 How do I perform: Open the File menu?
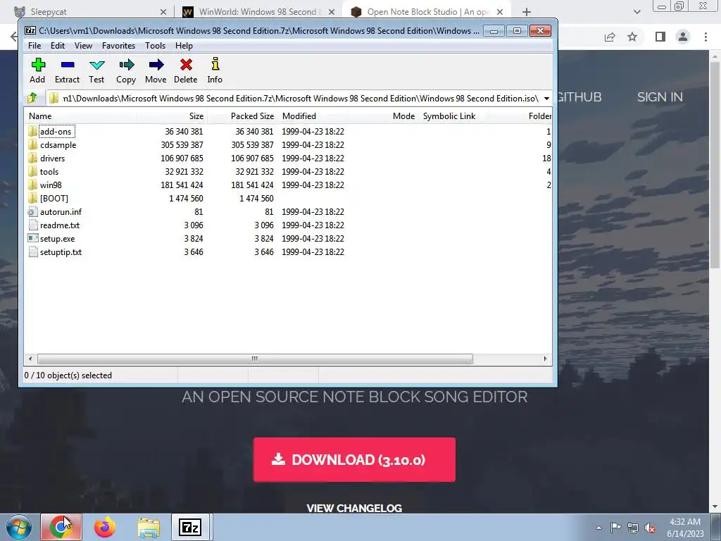[35, 46]
